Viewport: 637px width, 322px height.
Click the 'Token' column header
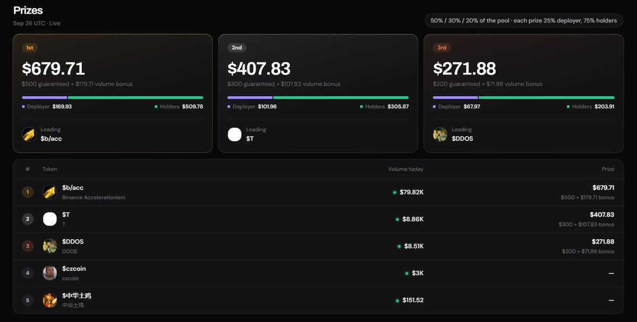click(50, 169)
